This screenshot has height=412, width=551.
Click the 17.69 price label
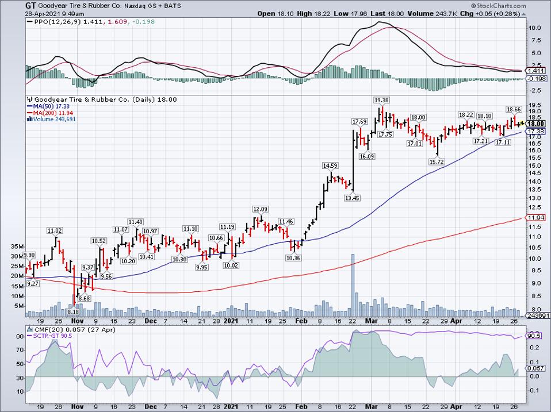coord(359,121)
